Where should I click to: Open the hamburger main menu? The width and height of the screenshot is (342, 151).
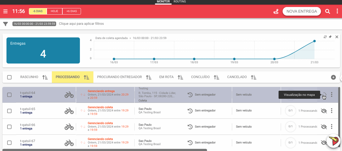[5, 11]
